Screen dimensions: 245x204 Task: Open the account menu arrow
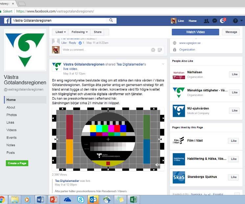point(242,20)
